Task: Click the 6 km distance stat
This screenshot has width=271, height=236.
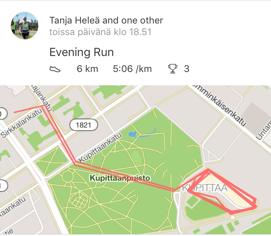Action: pos(87,69)
